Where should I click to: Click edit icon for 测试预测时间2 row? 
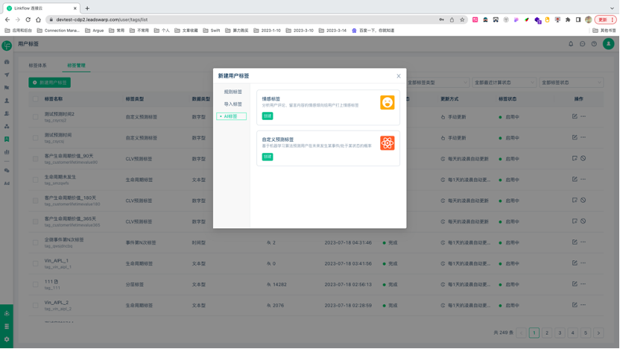click(x=575, y=116)
